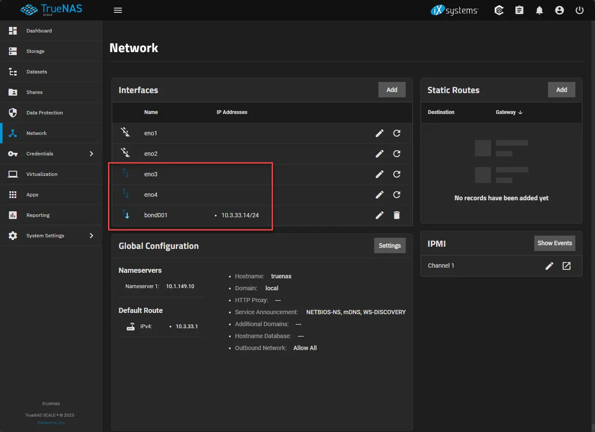Viewport: 595px width, 432px height.
Task: Open the user account icon menu
Action: click(x=560, y=10)
